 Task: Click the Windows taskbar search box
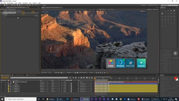(x=20, y=99)
